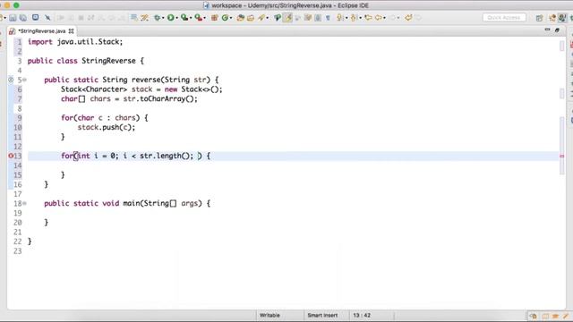The height and width of the screenshot is (322, 573).
Task: Click 'stack.push(c);' on line 10
Action: click(x=107, y=127)
